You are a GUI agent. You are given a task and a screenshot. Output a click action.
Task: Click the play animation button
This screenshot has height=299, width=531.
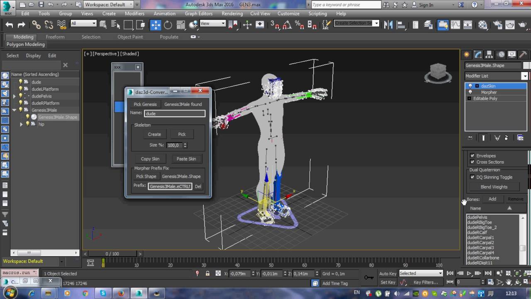[469, 273]
